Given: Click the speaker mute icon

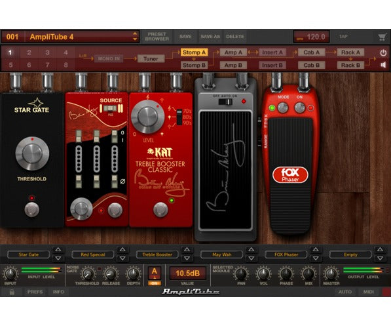Looking at the screenshot, I should (383, 65).
